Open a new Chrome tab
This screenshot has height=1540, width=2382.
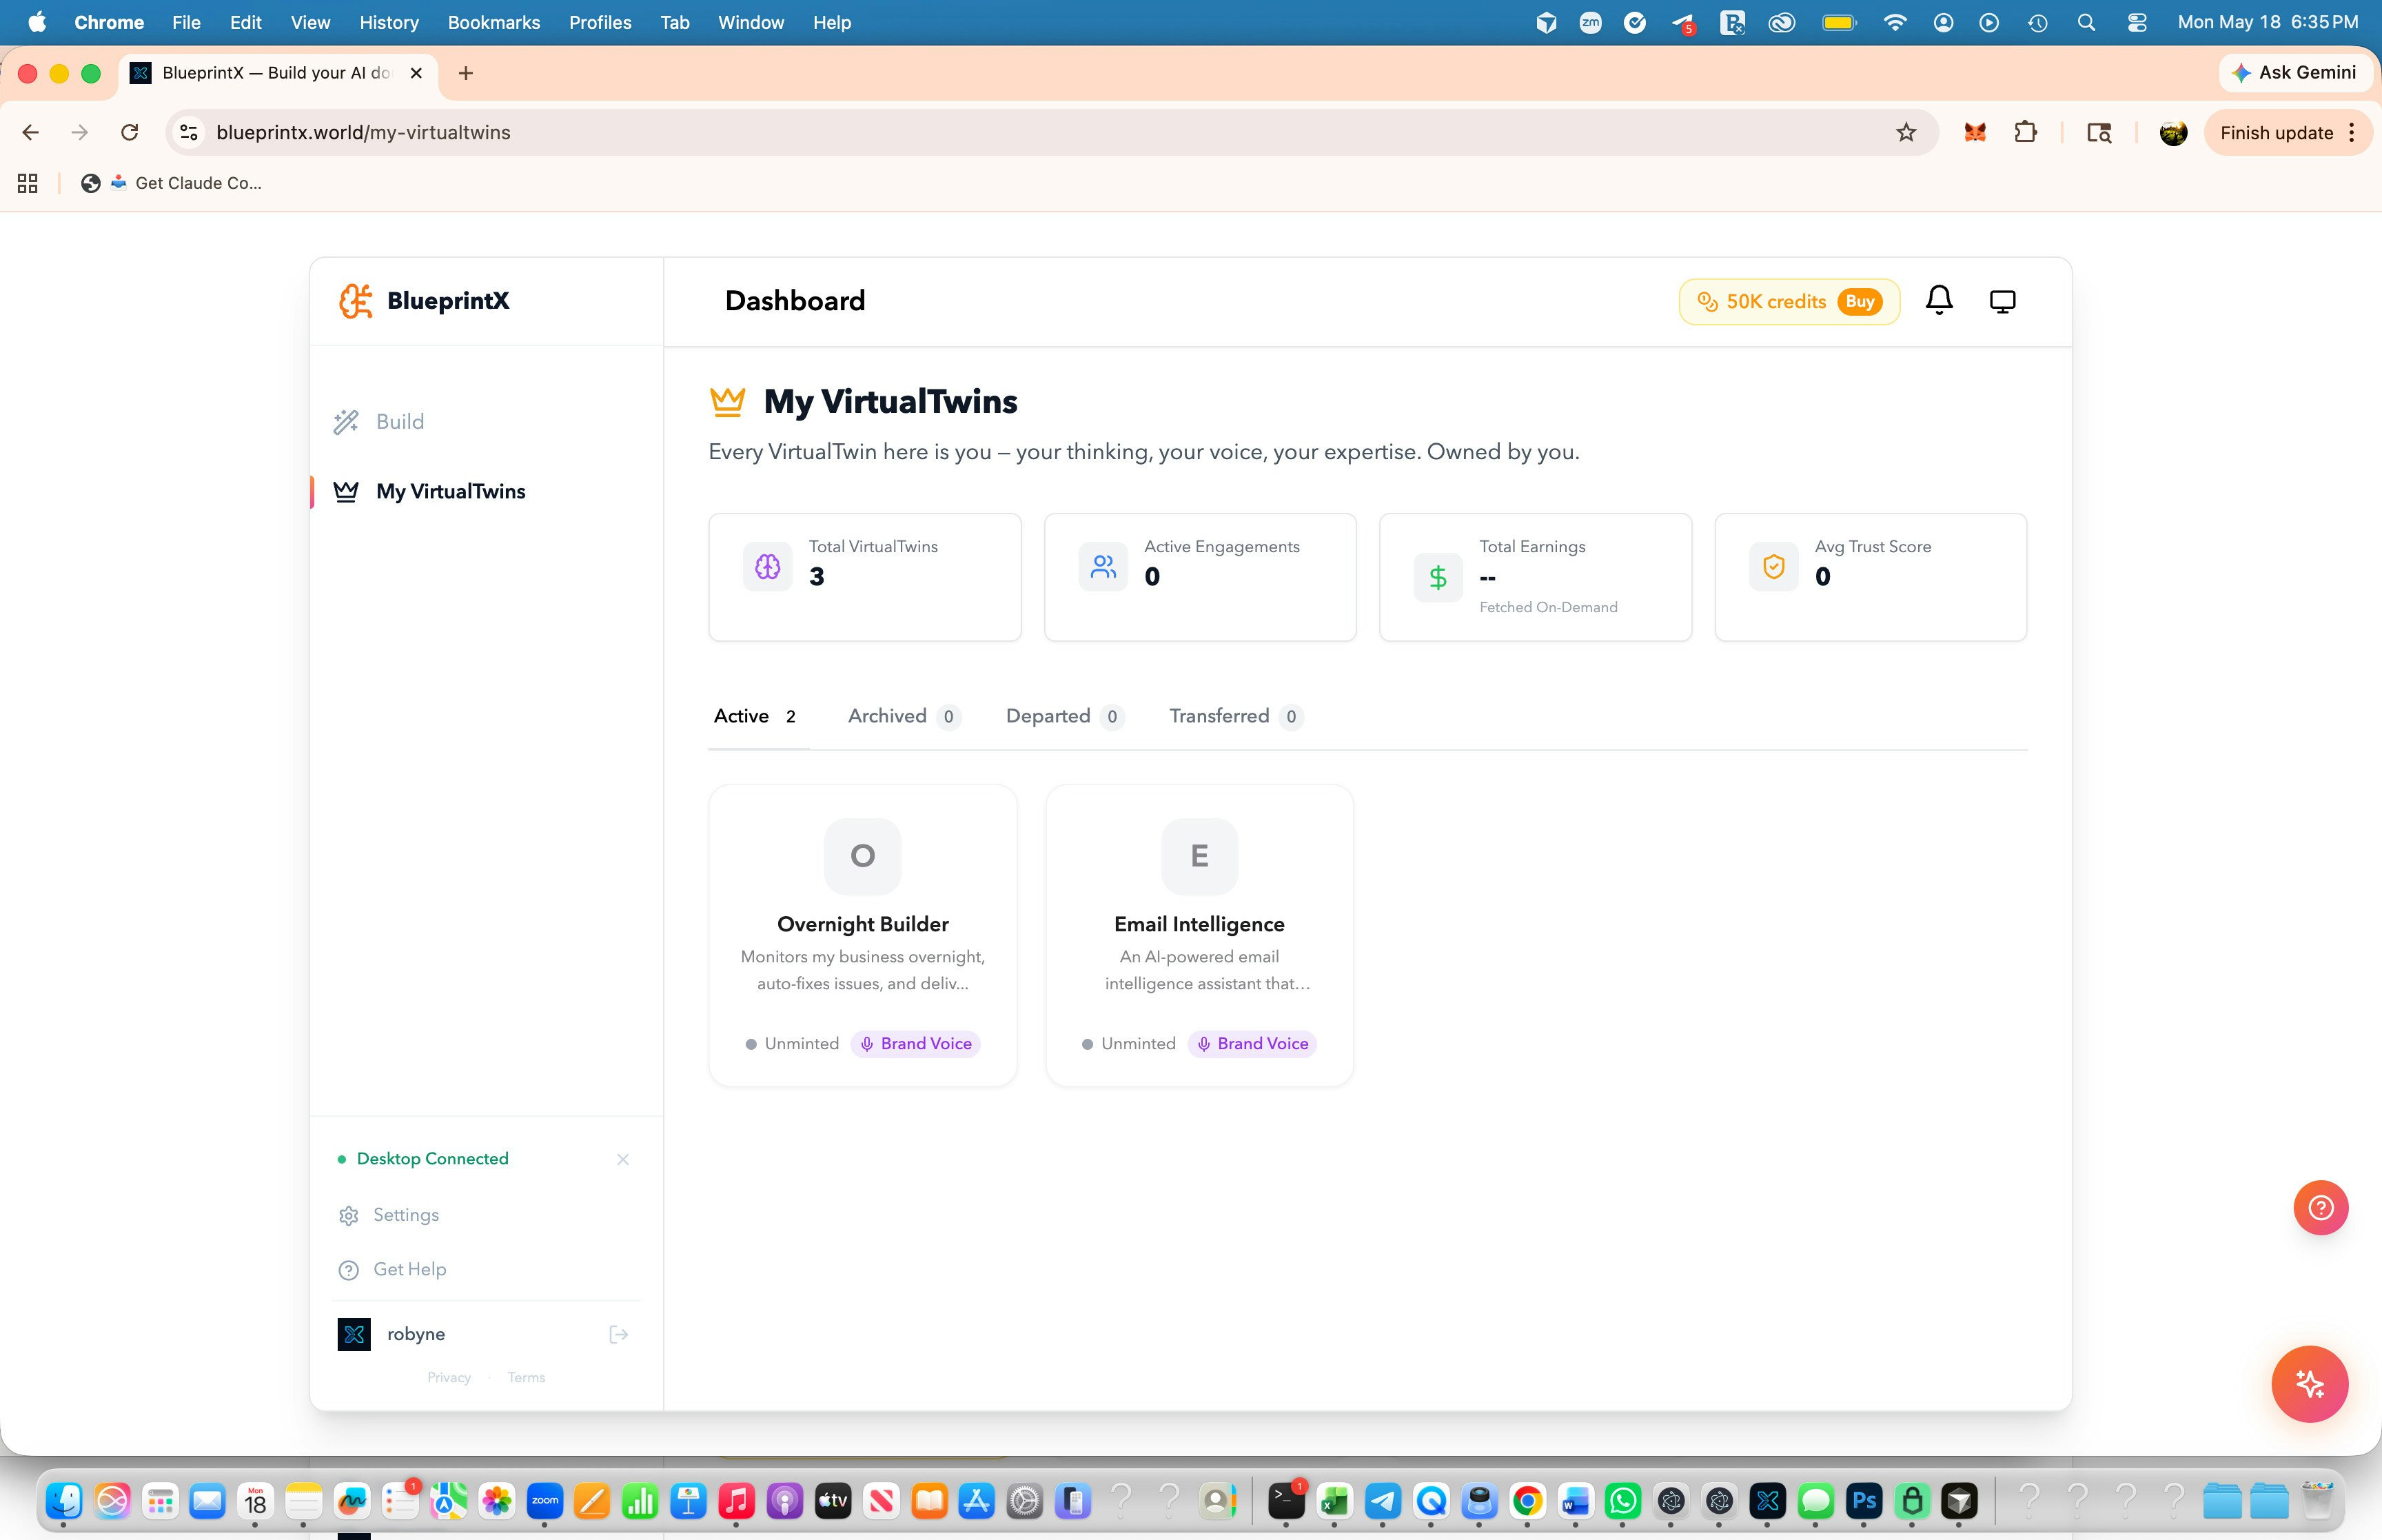click(466, 73)
